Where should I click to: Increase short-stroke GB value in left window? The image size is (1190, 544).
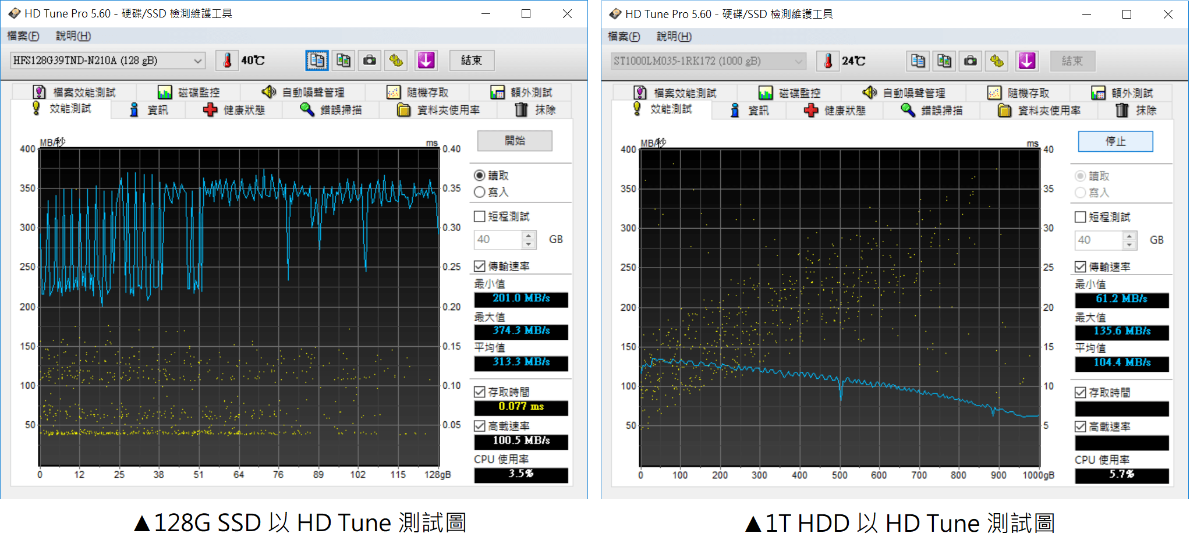pos(529,235)
